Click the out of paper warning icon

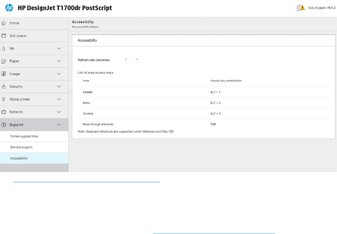pos(301,8)
